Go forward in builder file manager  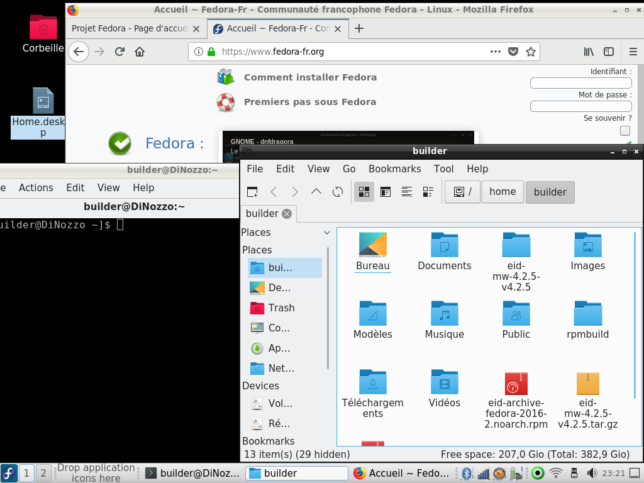click(x=294, y=192)
